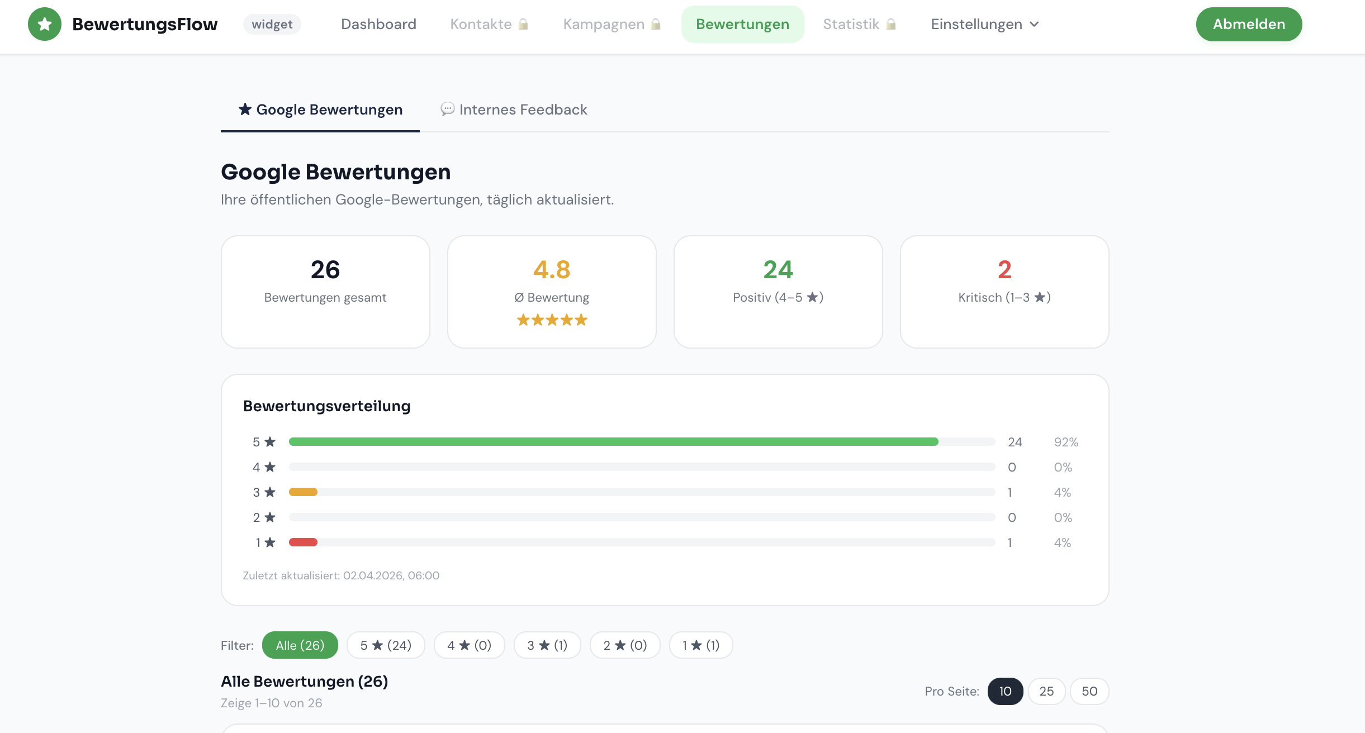Screen dimensions: 1365x733
Task: Click the lock icon next to Kampagnen
Action: tap(656, 24)
